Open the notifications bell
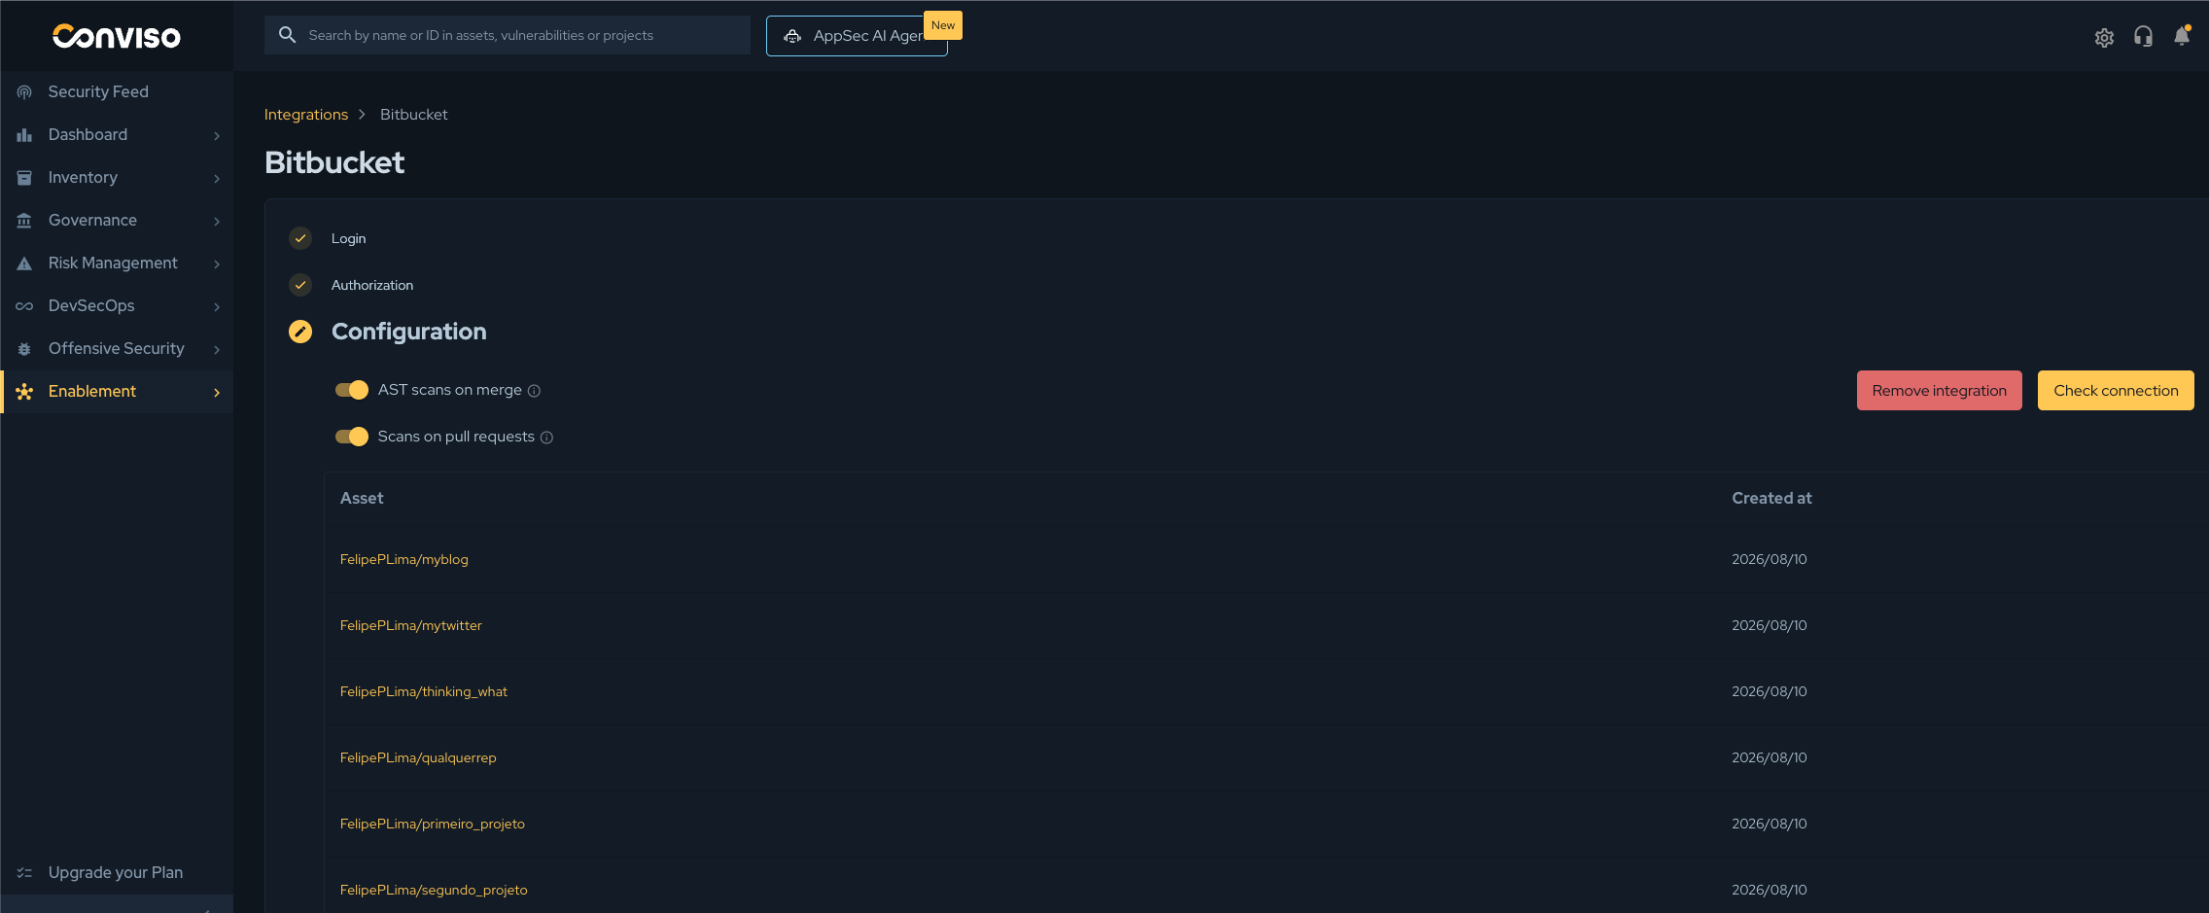 2182,36
